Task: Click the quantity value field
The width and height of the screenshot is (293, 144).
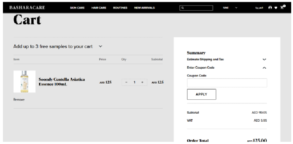Action: [134, 82]
